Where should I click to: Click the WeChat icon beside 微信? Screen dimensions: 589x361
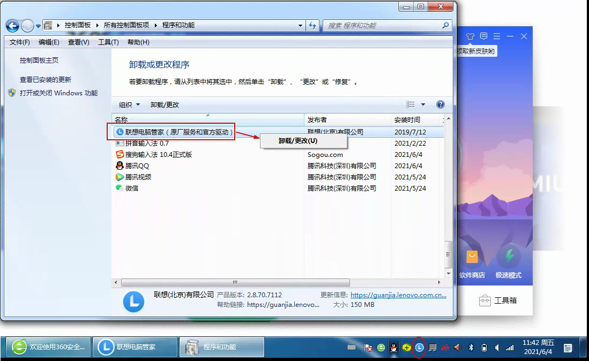pyautogui.click(x=120, y=187)
